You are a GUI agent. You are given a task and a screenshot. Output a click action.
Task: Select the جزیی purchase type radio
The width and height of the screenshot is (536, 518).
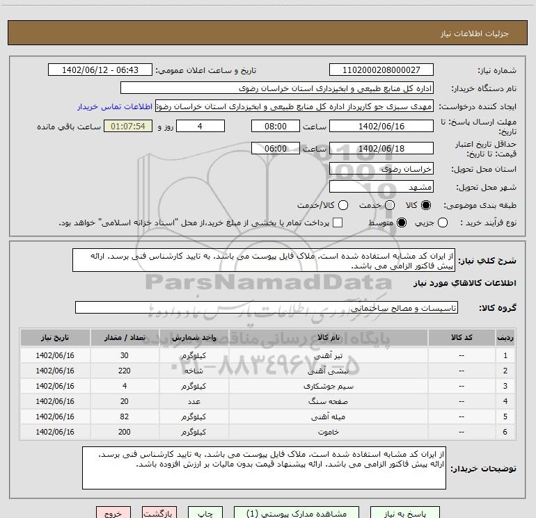442,222
